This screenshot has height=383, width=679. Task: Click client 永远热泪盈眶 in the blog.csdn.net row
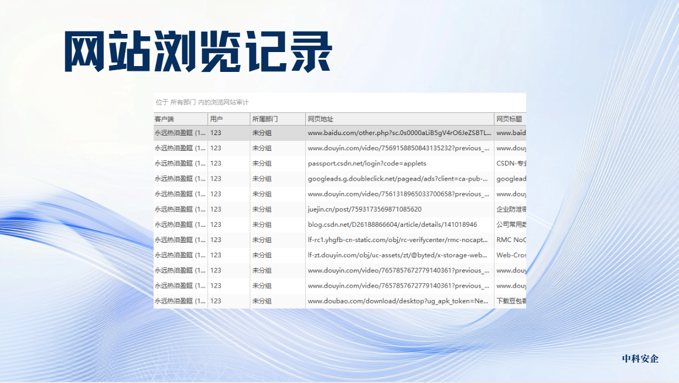[180, 225]
